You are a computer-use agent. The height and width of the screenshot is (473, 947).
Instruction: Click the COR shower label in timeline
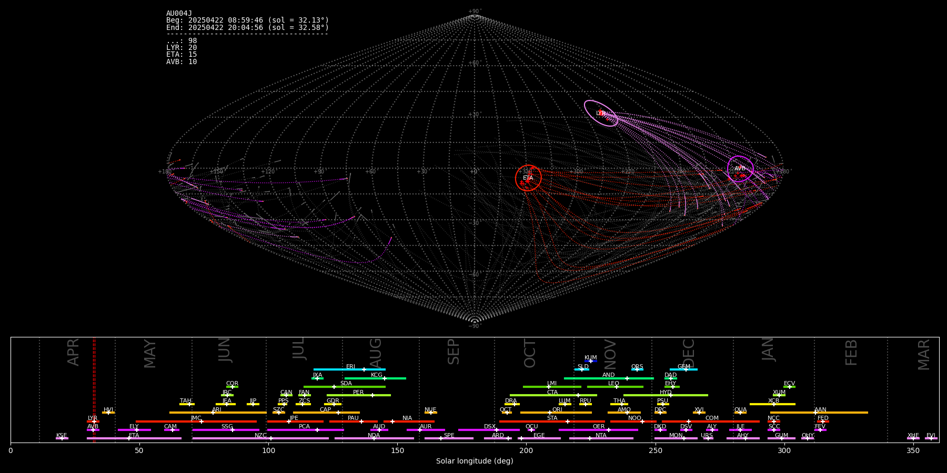tap(233, 384)
